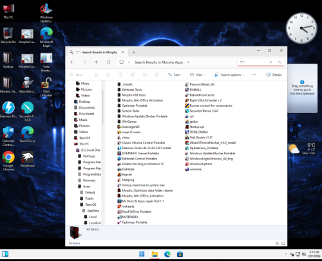The width and height of the screenshot is (322, 261).
Task: Select Desktop in the navigation pane
Action: click(82, 102)
